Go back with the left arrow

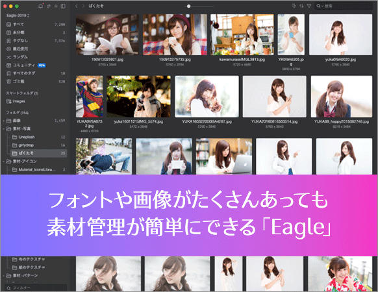[x=77, y=6]
